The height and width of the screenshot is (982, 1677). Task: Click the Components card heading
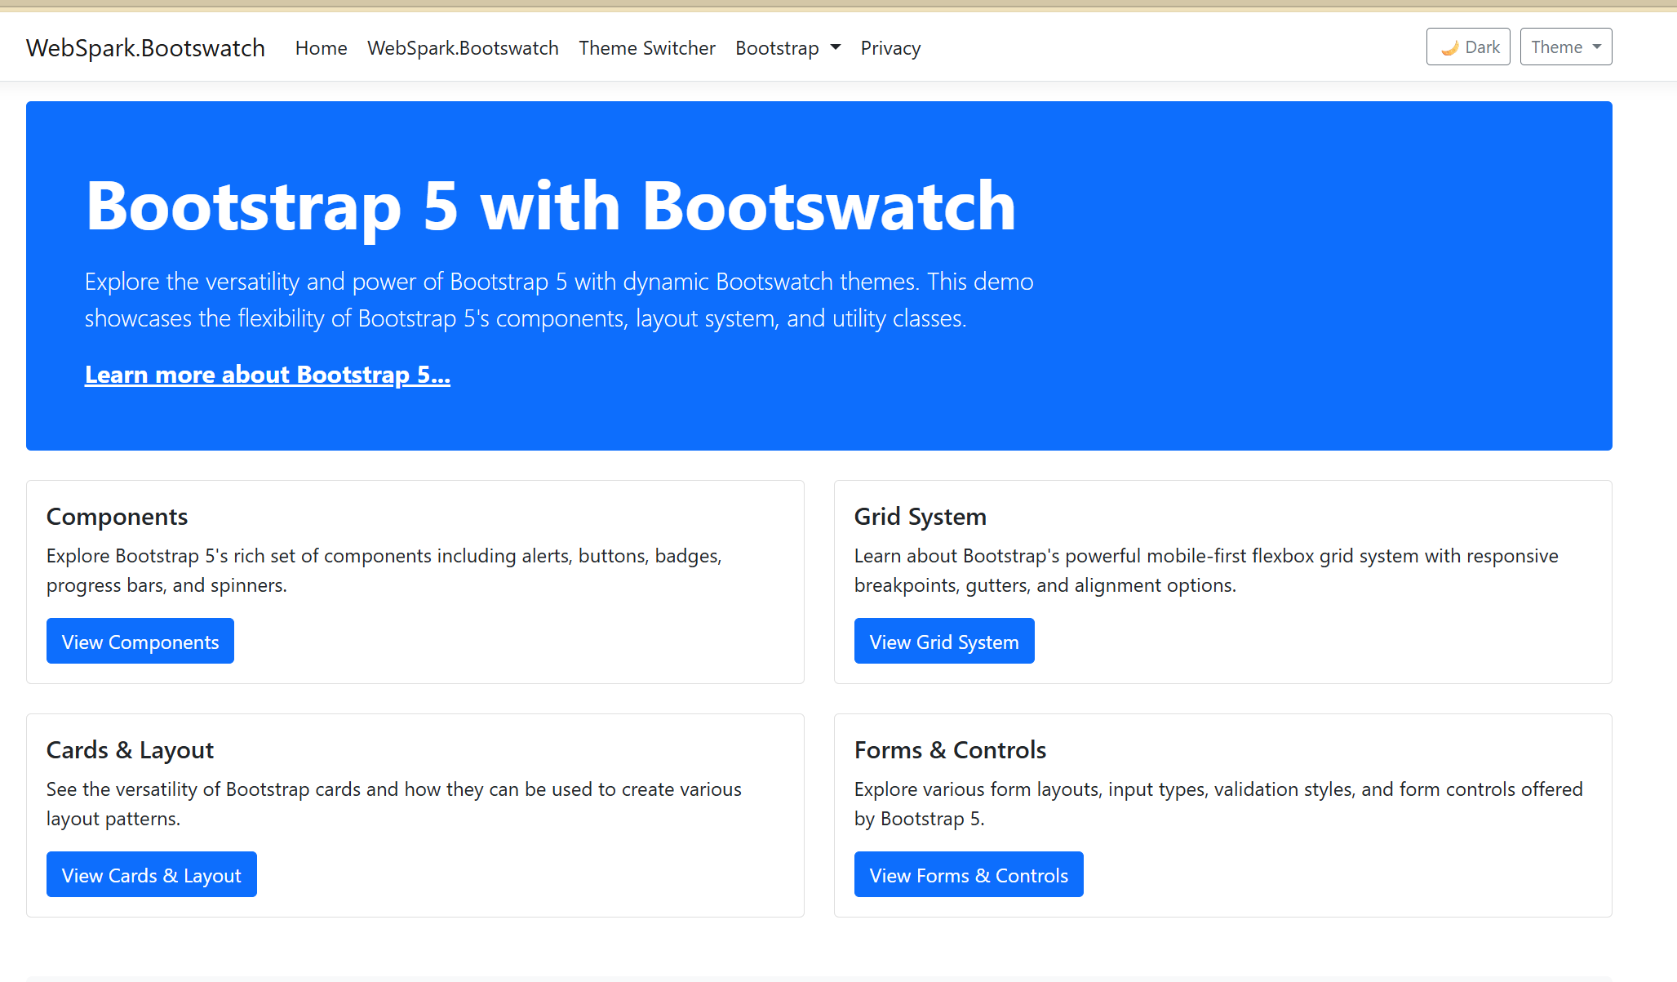(117, 516)
